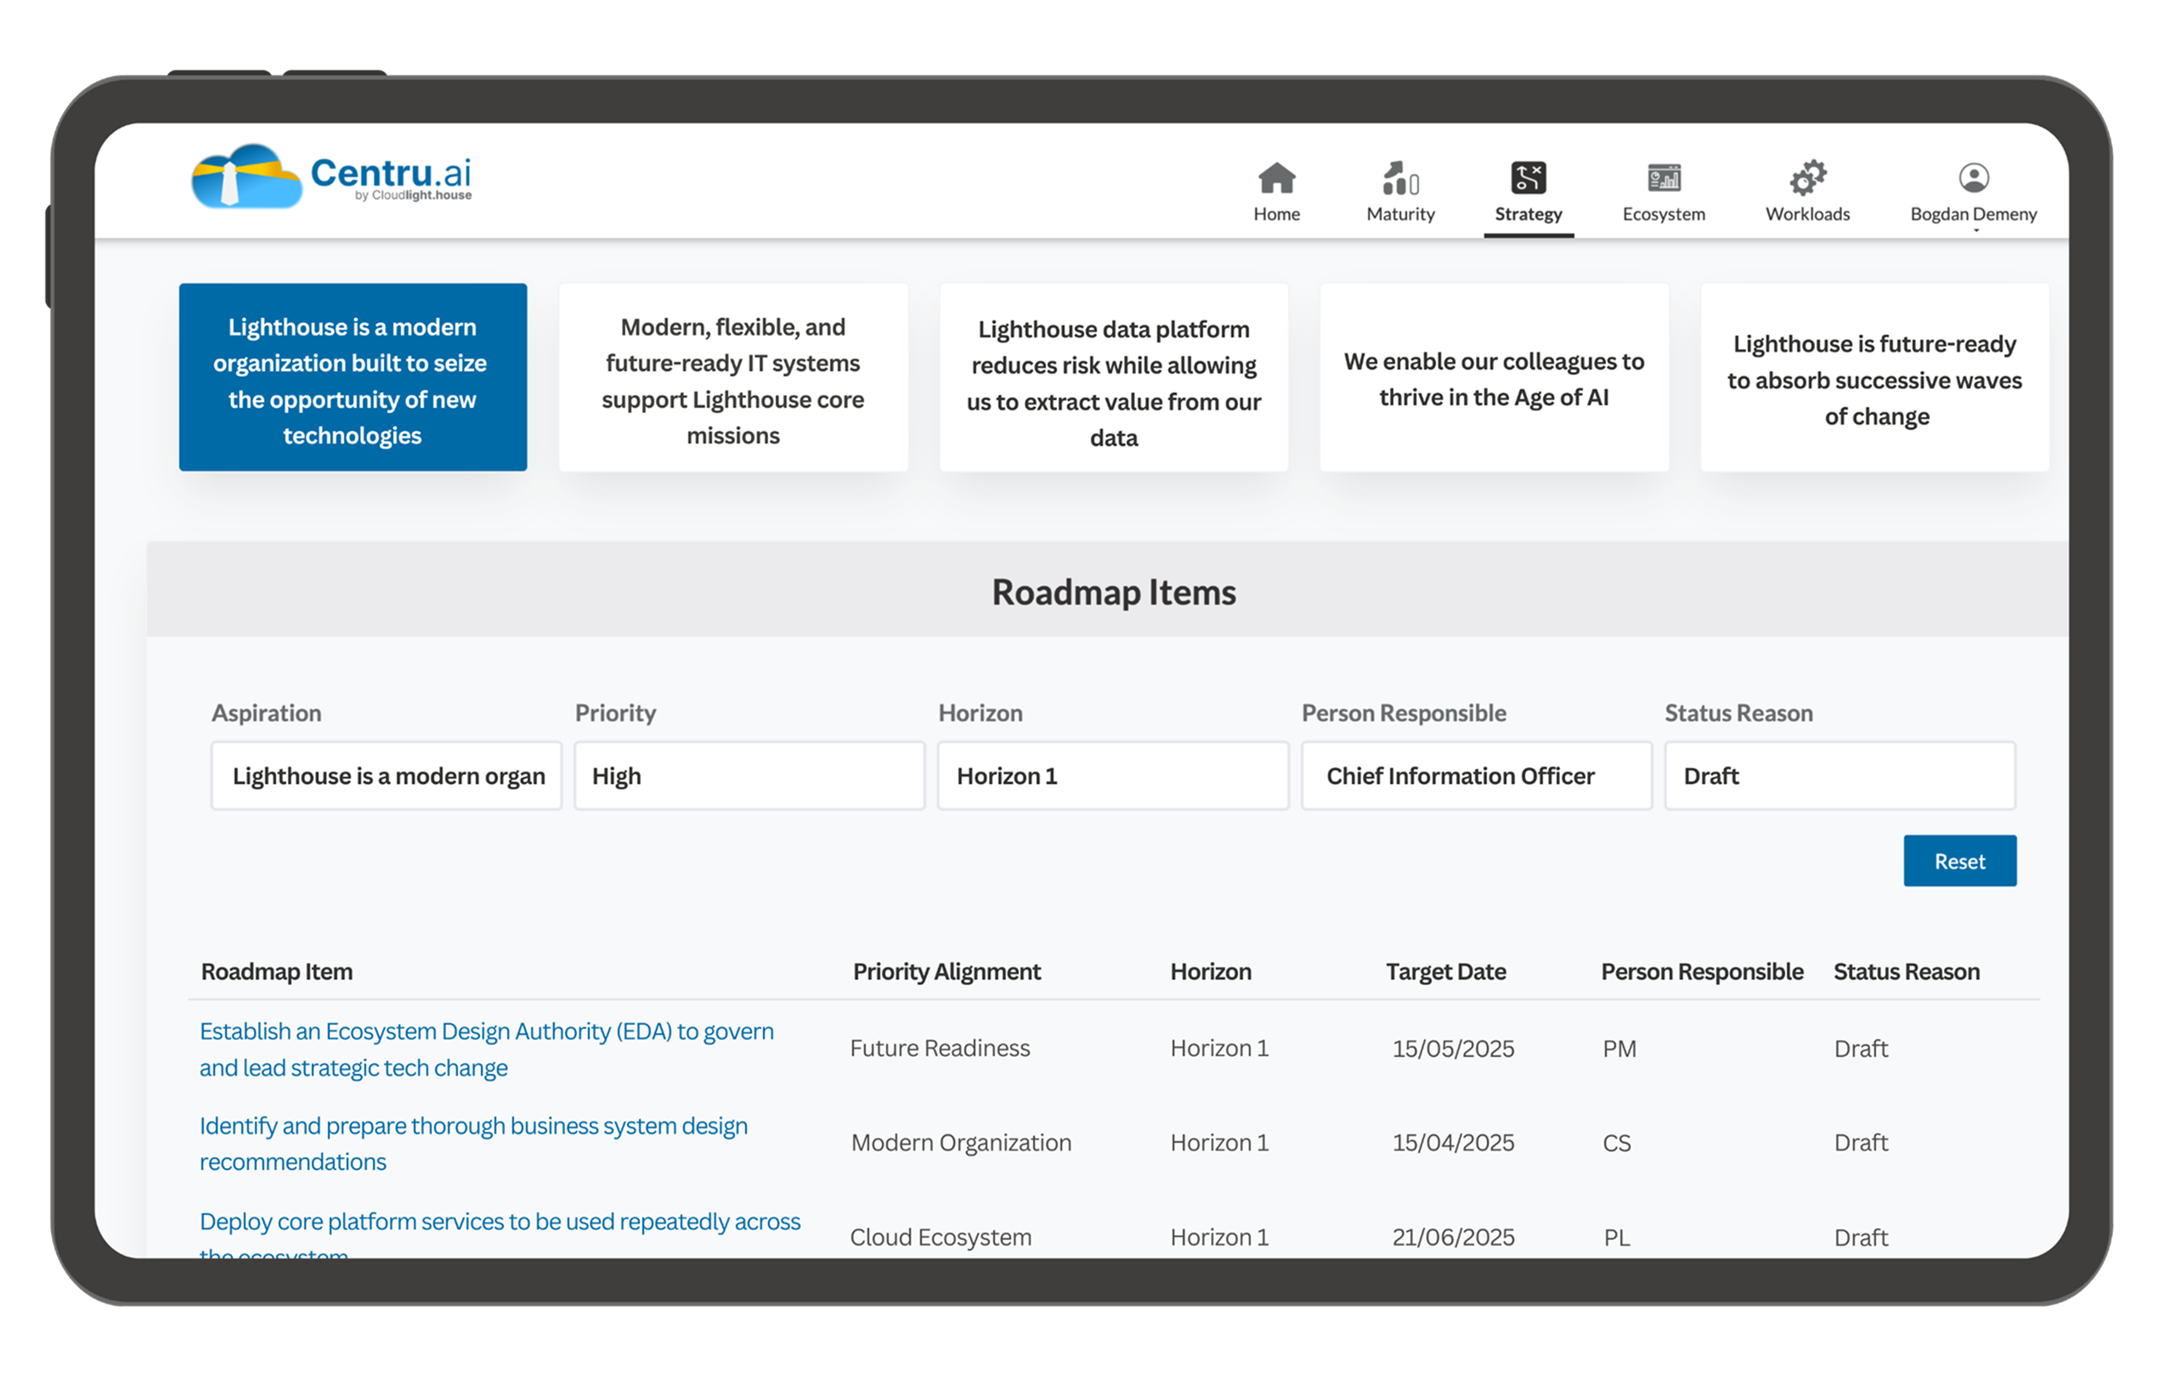This screenshot has width=2159, height=1379.
Task: Open Maturity bar chart icon
Action: point(1399,178)
